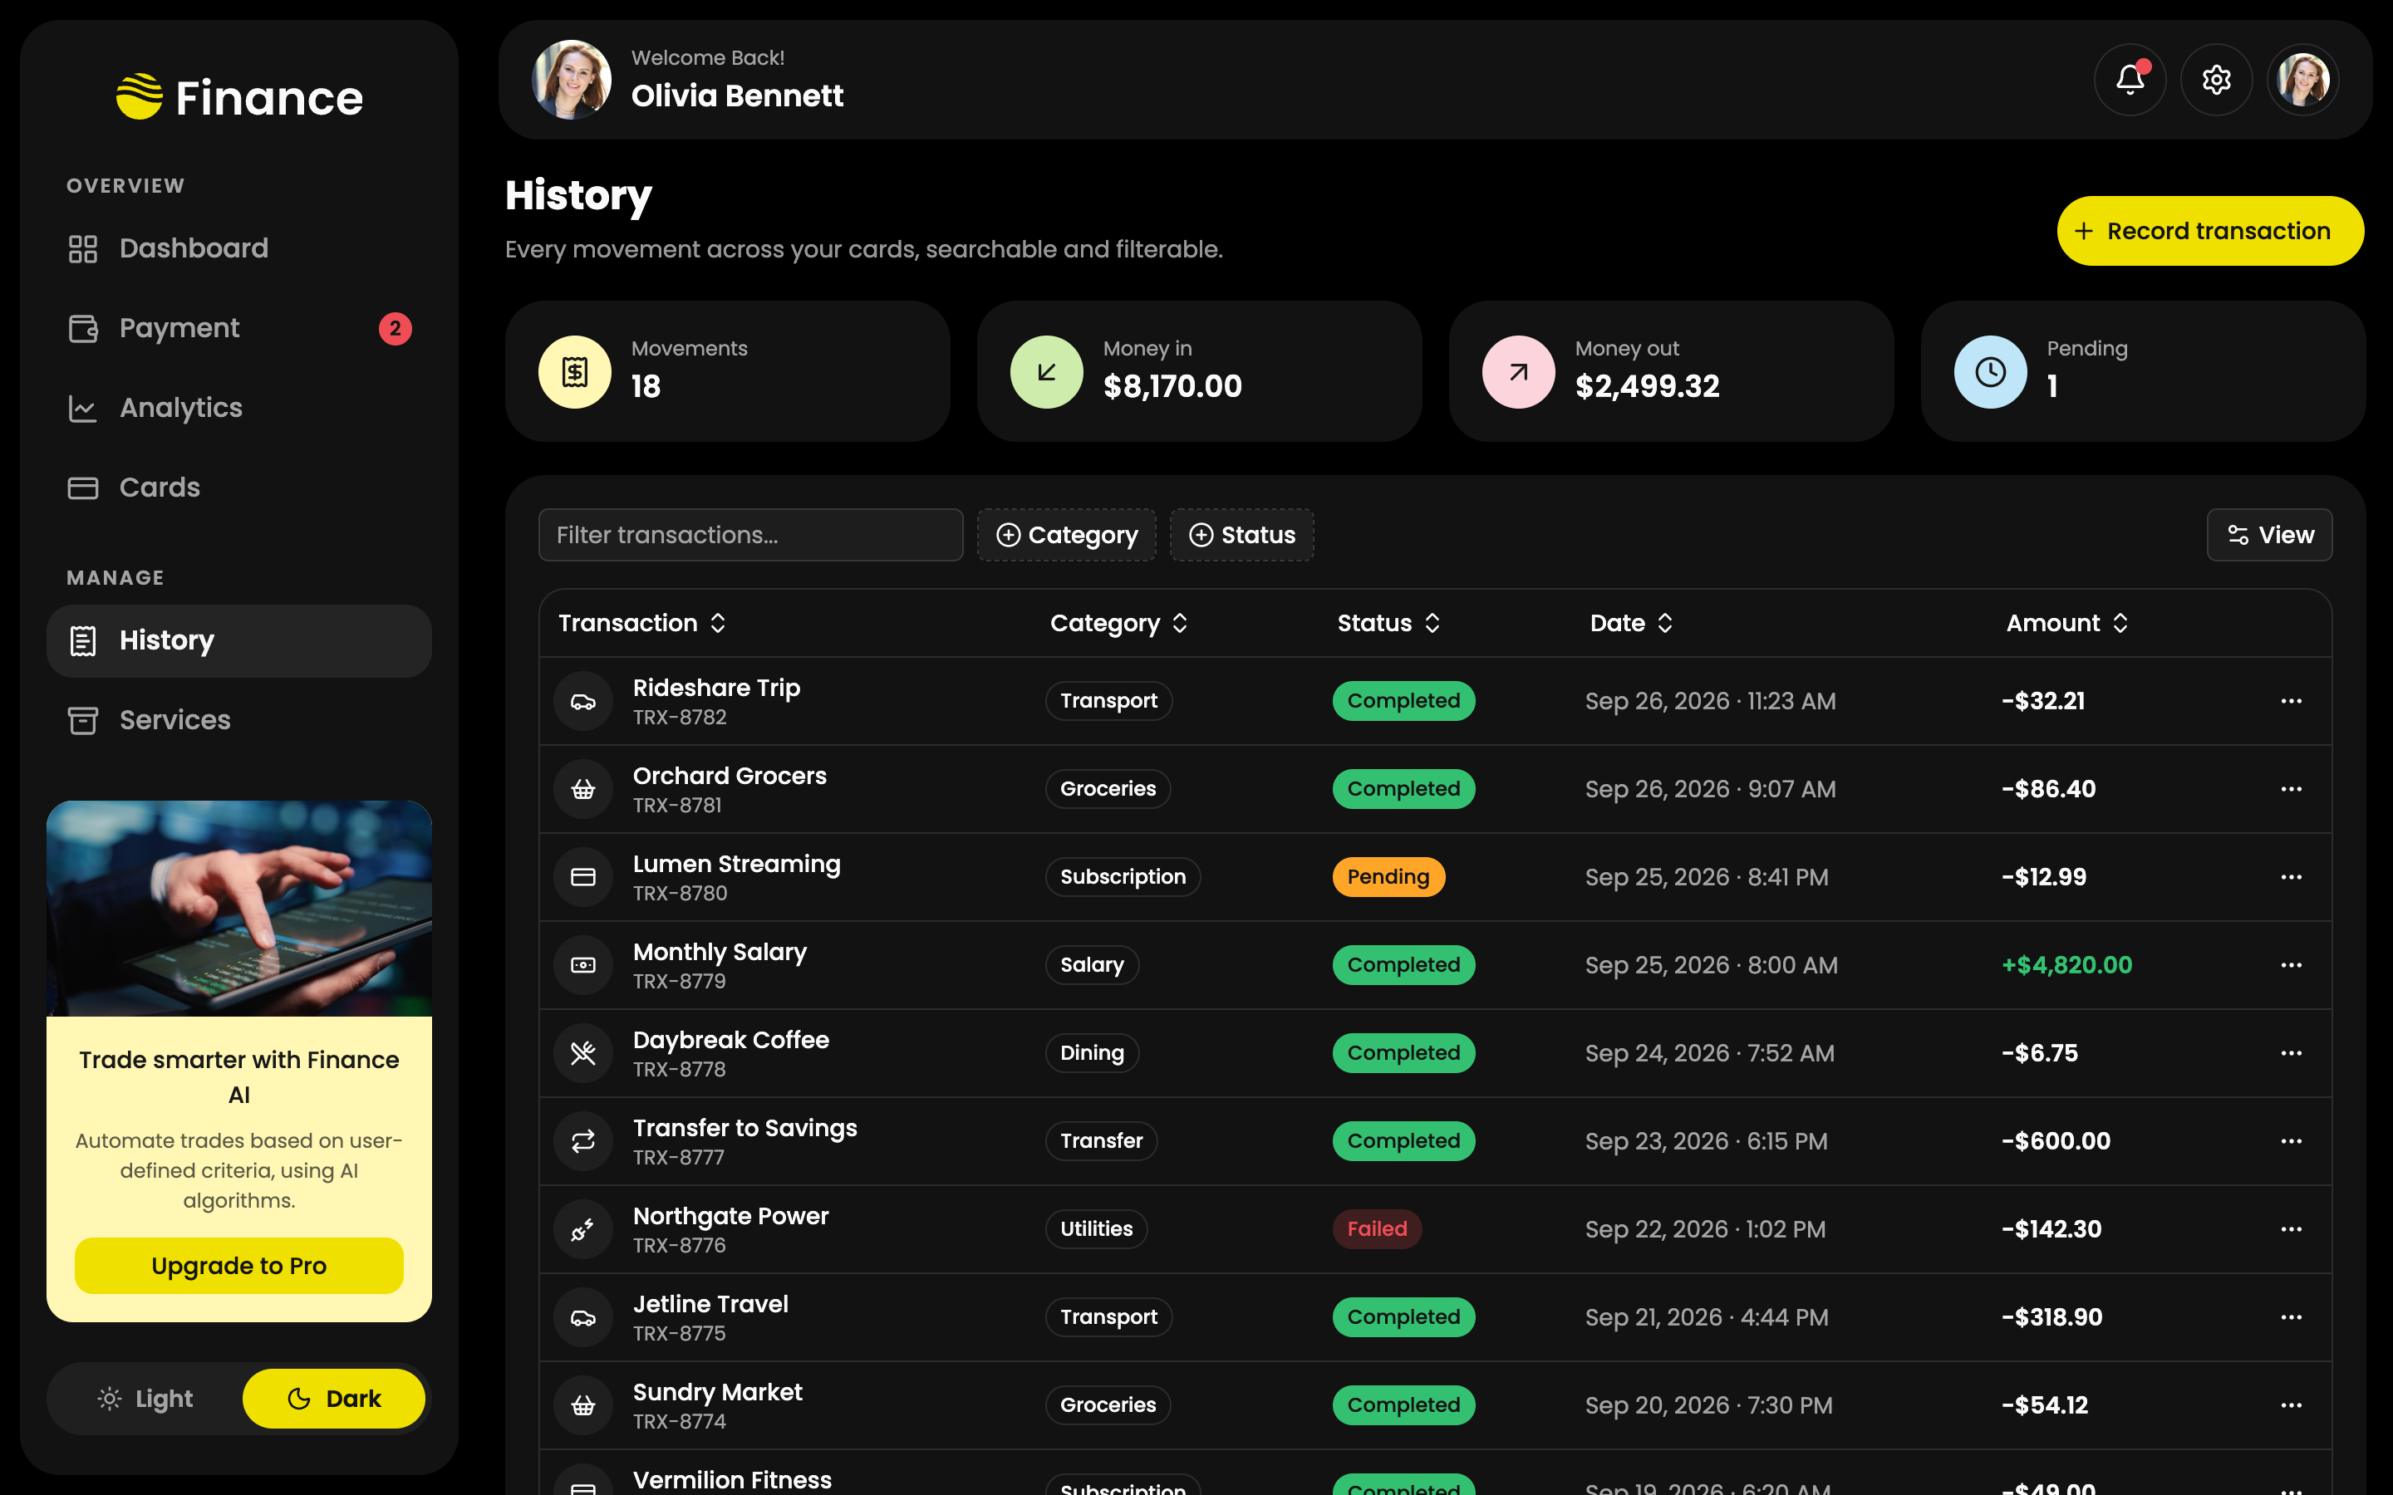This screenshot has width=2393, height=1495.
Task: Click the Daybreak Coffee utensils icon
Action: [583, 1053]
